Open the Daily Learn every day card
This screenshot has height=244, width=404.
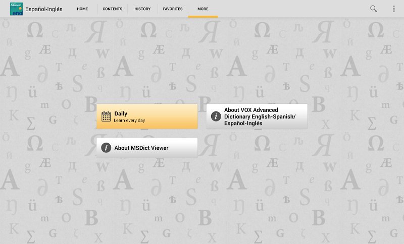[147, 116]
